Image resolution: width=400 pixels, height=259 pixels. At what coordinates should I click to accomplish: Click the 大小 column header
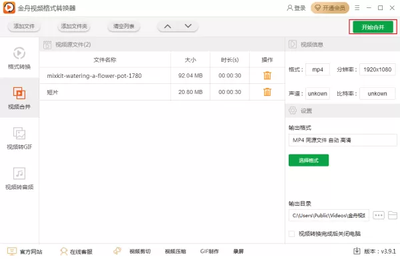tap(190, 60)
